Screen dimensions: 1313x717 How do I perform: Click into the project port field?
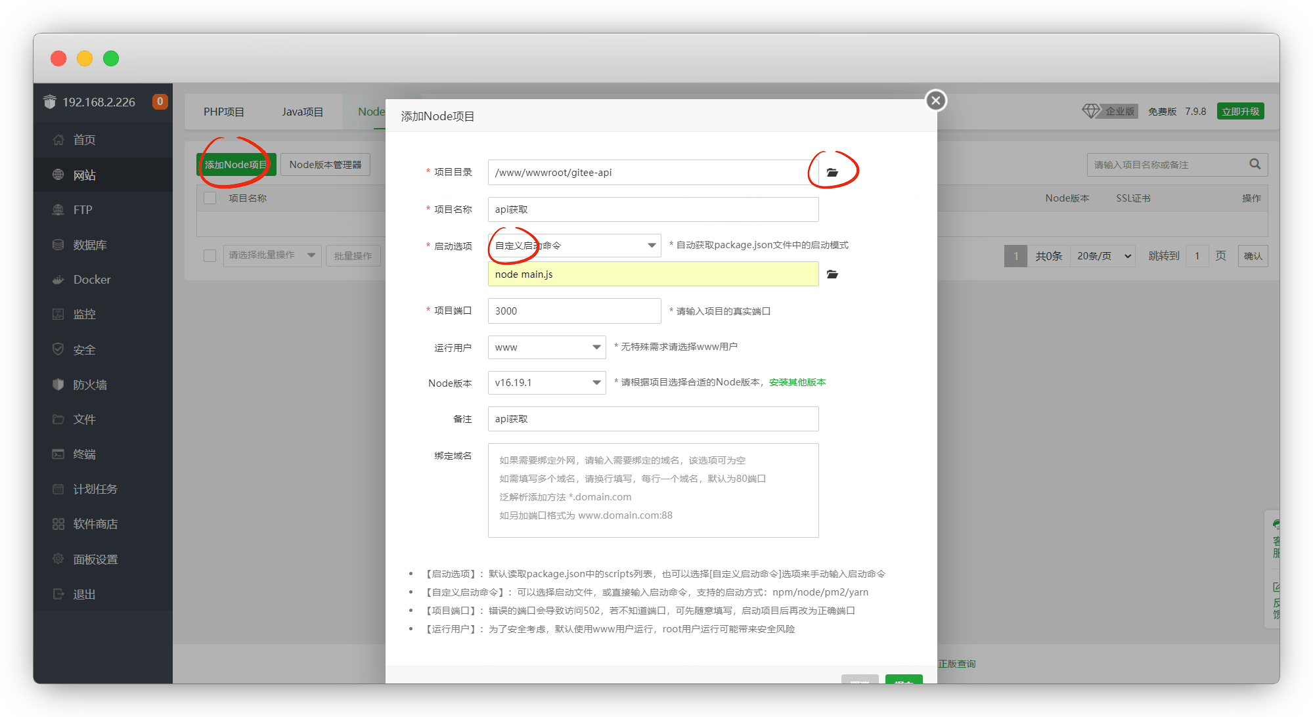pyautogui.click(x=574, y=311)
